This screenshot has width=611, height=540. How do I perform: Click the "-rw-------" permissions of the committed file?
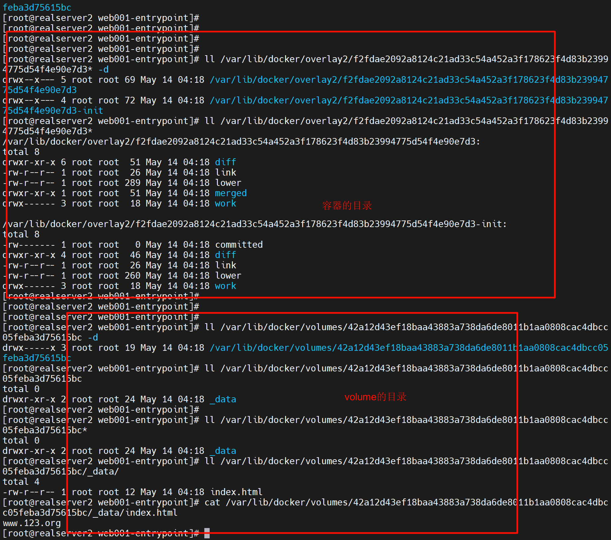pos(29,245)
